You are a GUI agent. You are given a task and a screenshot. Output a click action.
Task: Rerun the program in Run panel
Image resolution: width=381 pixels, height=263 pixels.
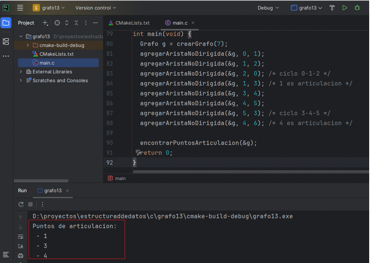pyautogui.click(x=21, y=204)
